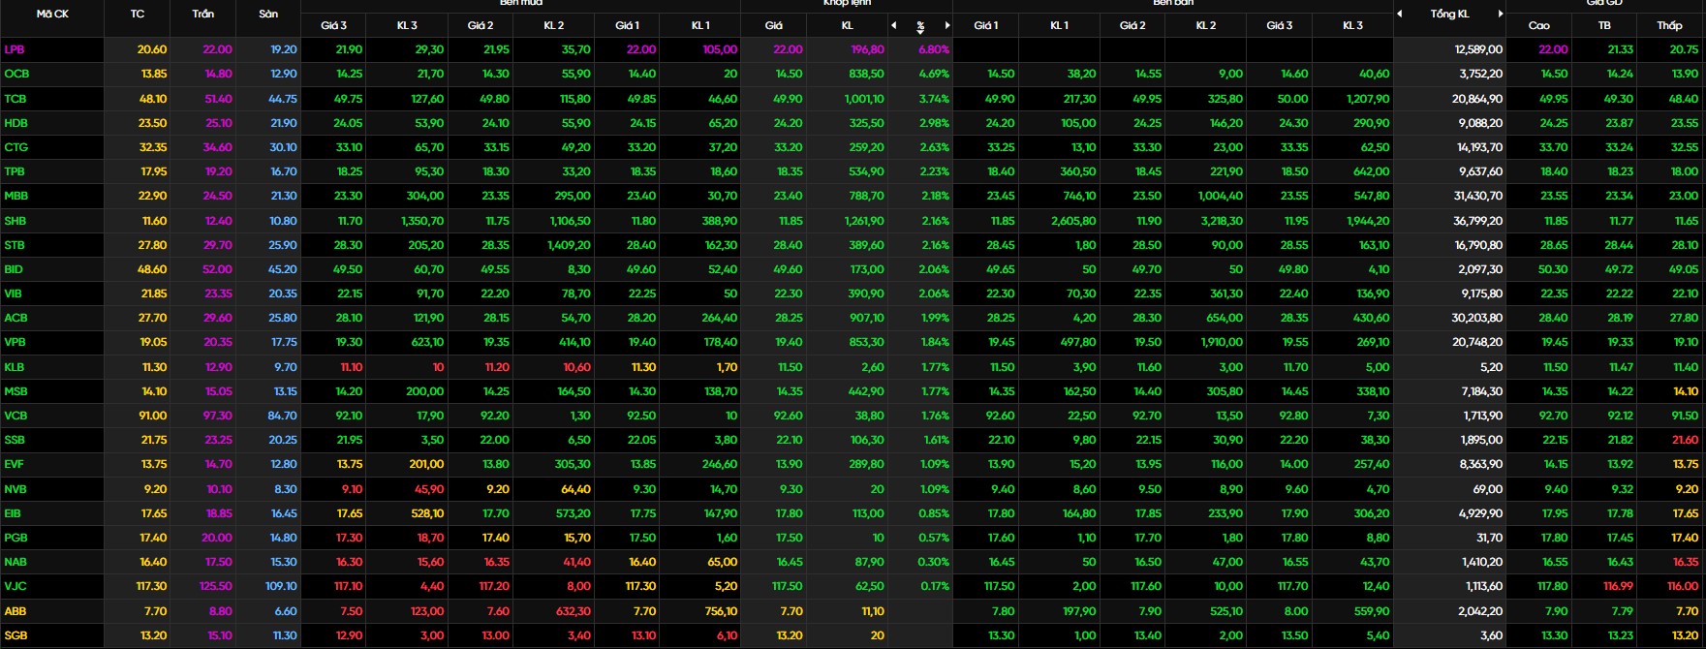Image resolution: width=1706 pixels, height=649 pixels.
Task: Click the right arrow next to Tổng KL
Action: tap(1501, 14)
